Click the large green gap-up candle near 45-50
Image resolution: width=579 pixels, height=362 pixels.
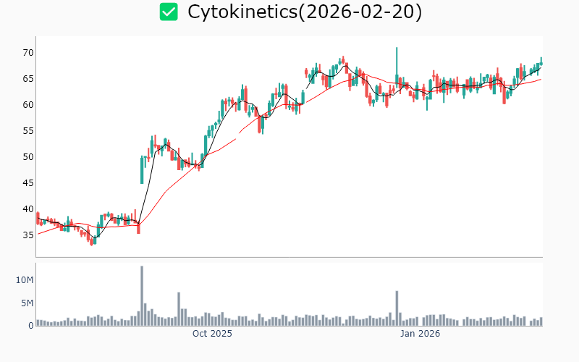coord(142,169)
